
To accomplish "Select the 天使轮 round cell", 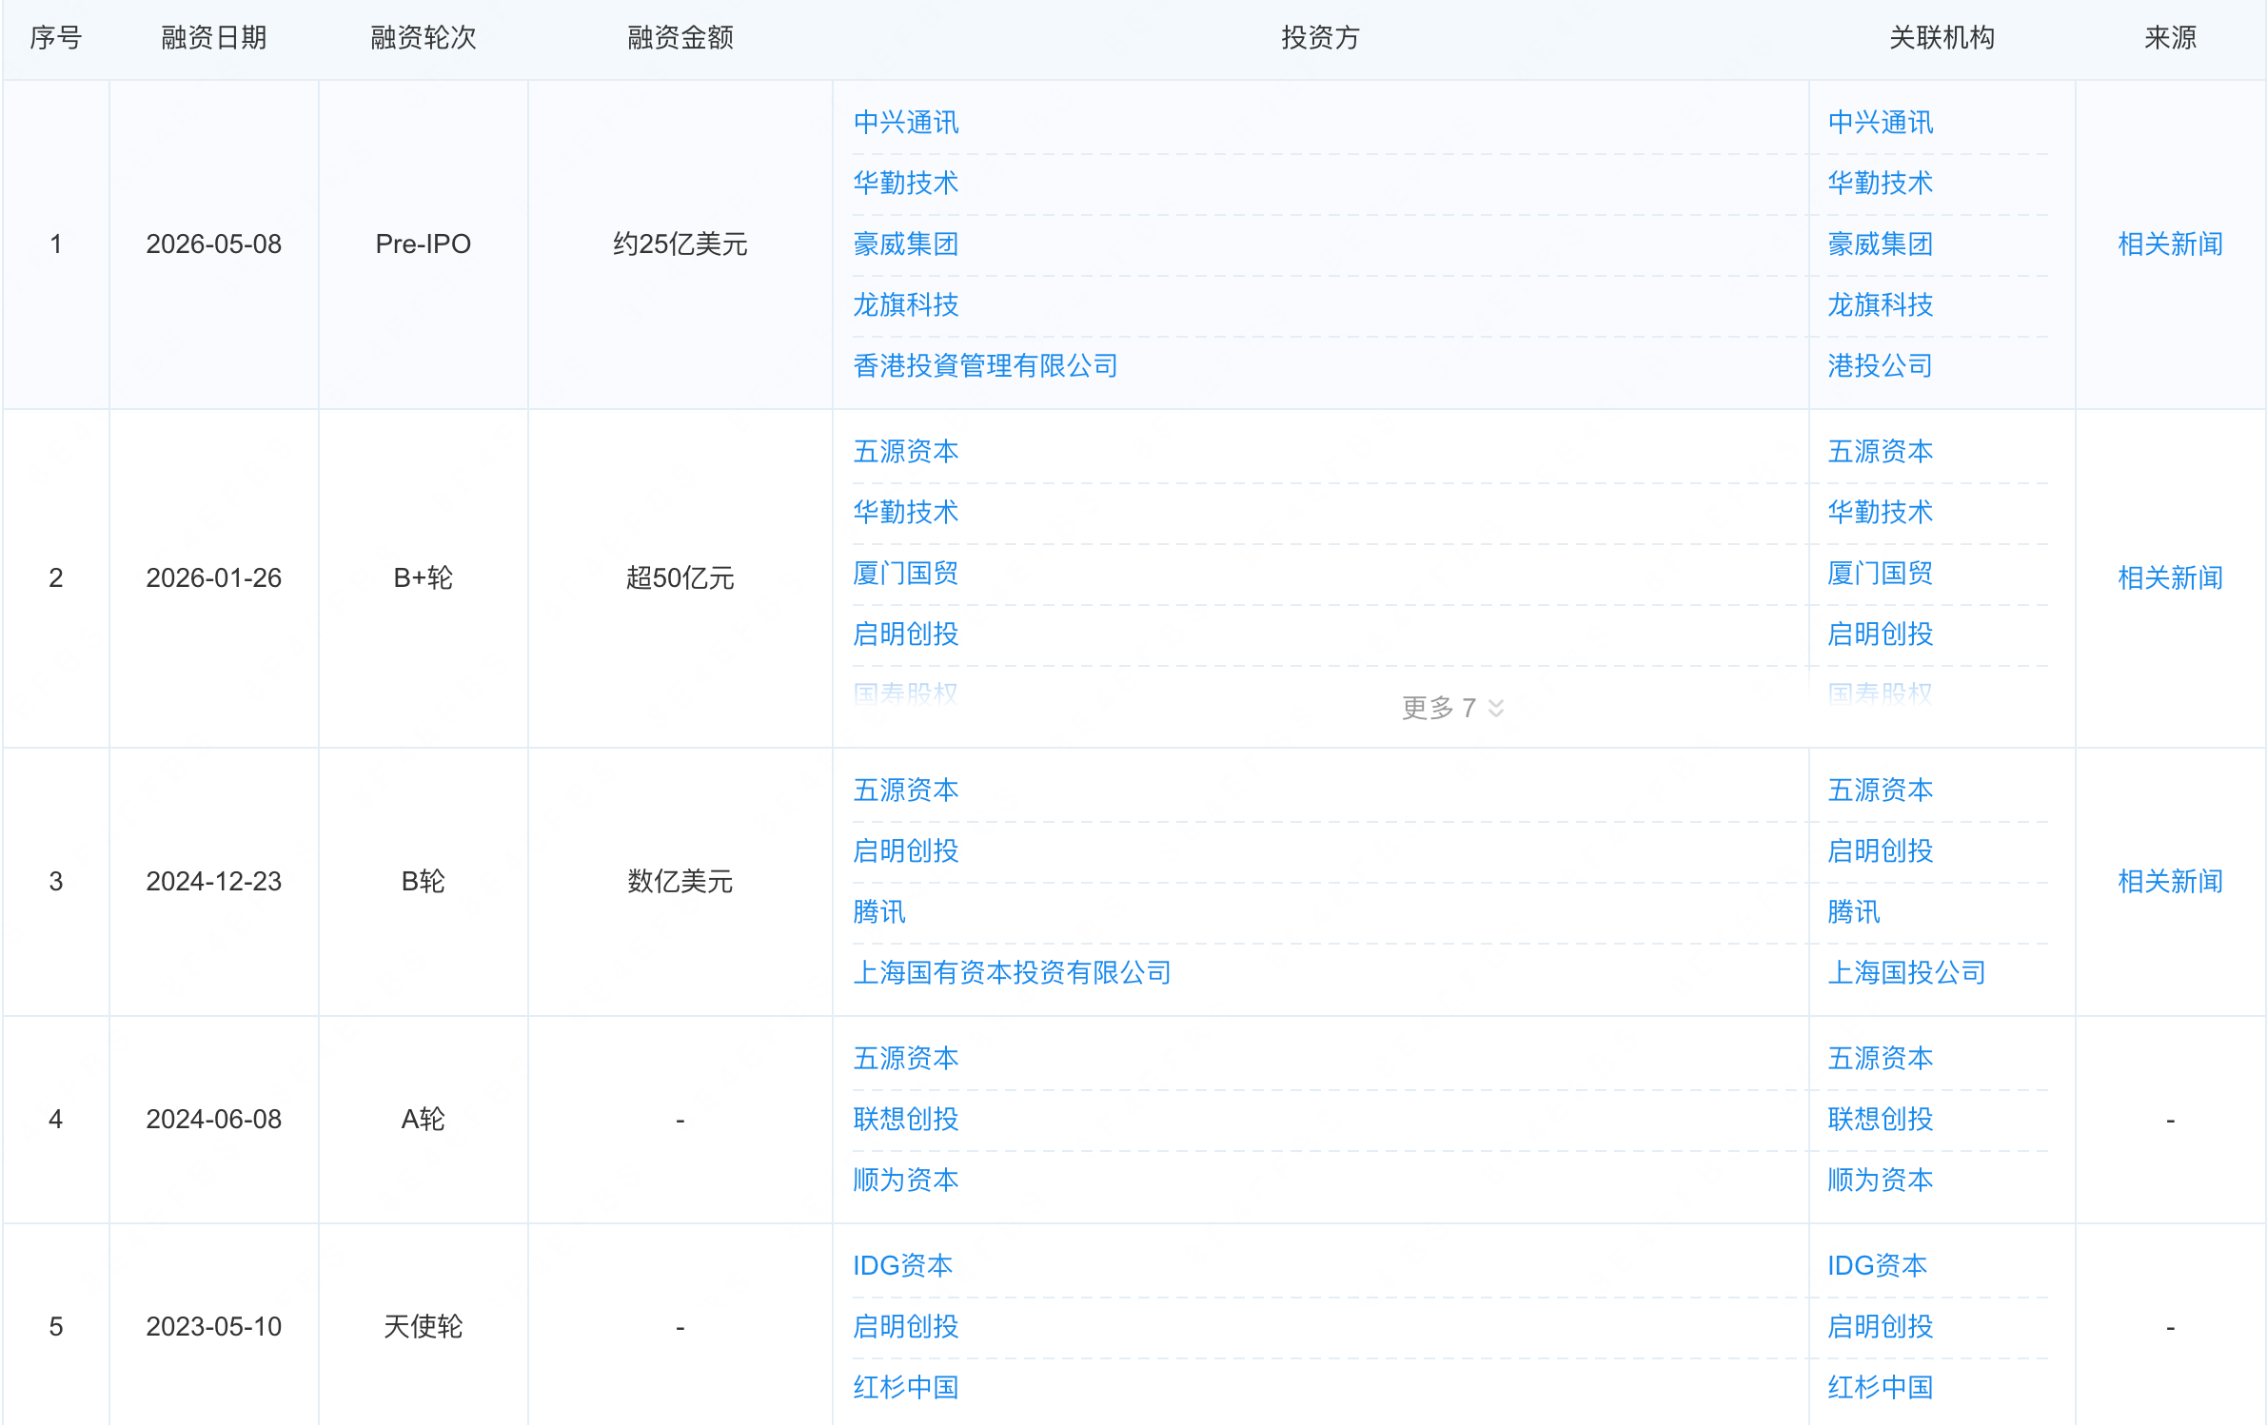I will (424, 1327).
